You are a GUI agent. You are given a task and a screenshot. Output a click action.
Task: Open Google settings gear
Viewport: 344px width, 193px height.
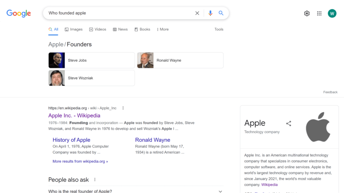point(307,13)
